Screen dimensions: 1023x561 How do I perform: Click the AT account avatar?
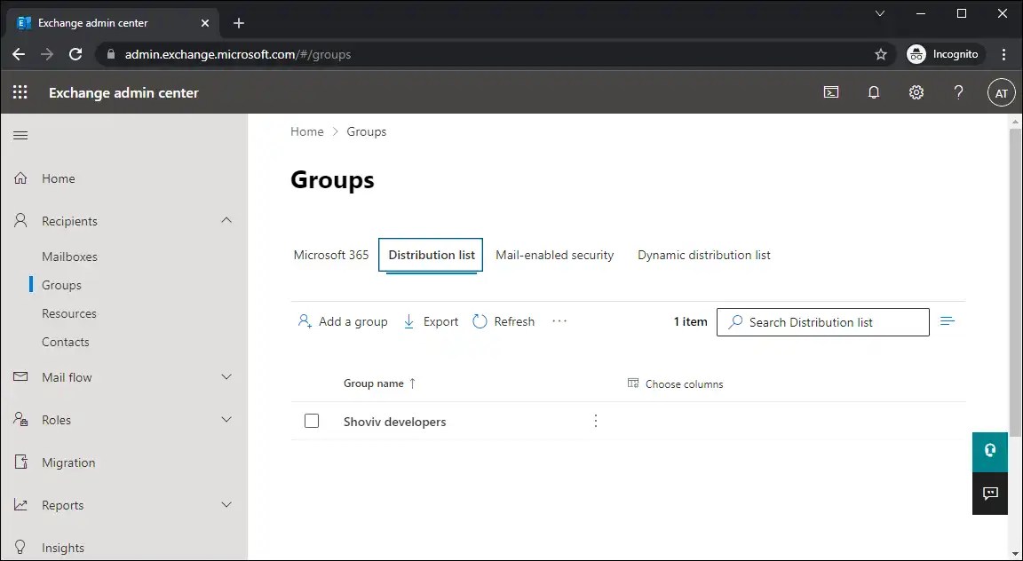(x=1001, y=91)
